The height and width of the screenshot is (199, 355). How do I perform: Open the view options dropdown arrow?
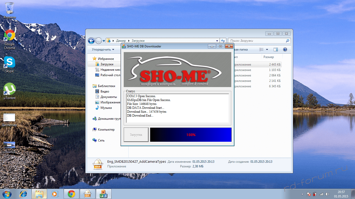pos(267,49)
